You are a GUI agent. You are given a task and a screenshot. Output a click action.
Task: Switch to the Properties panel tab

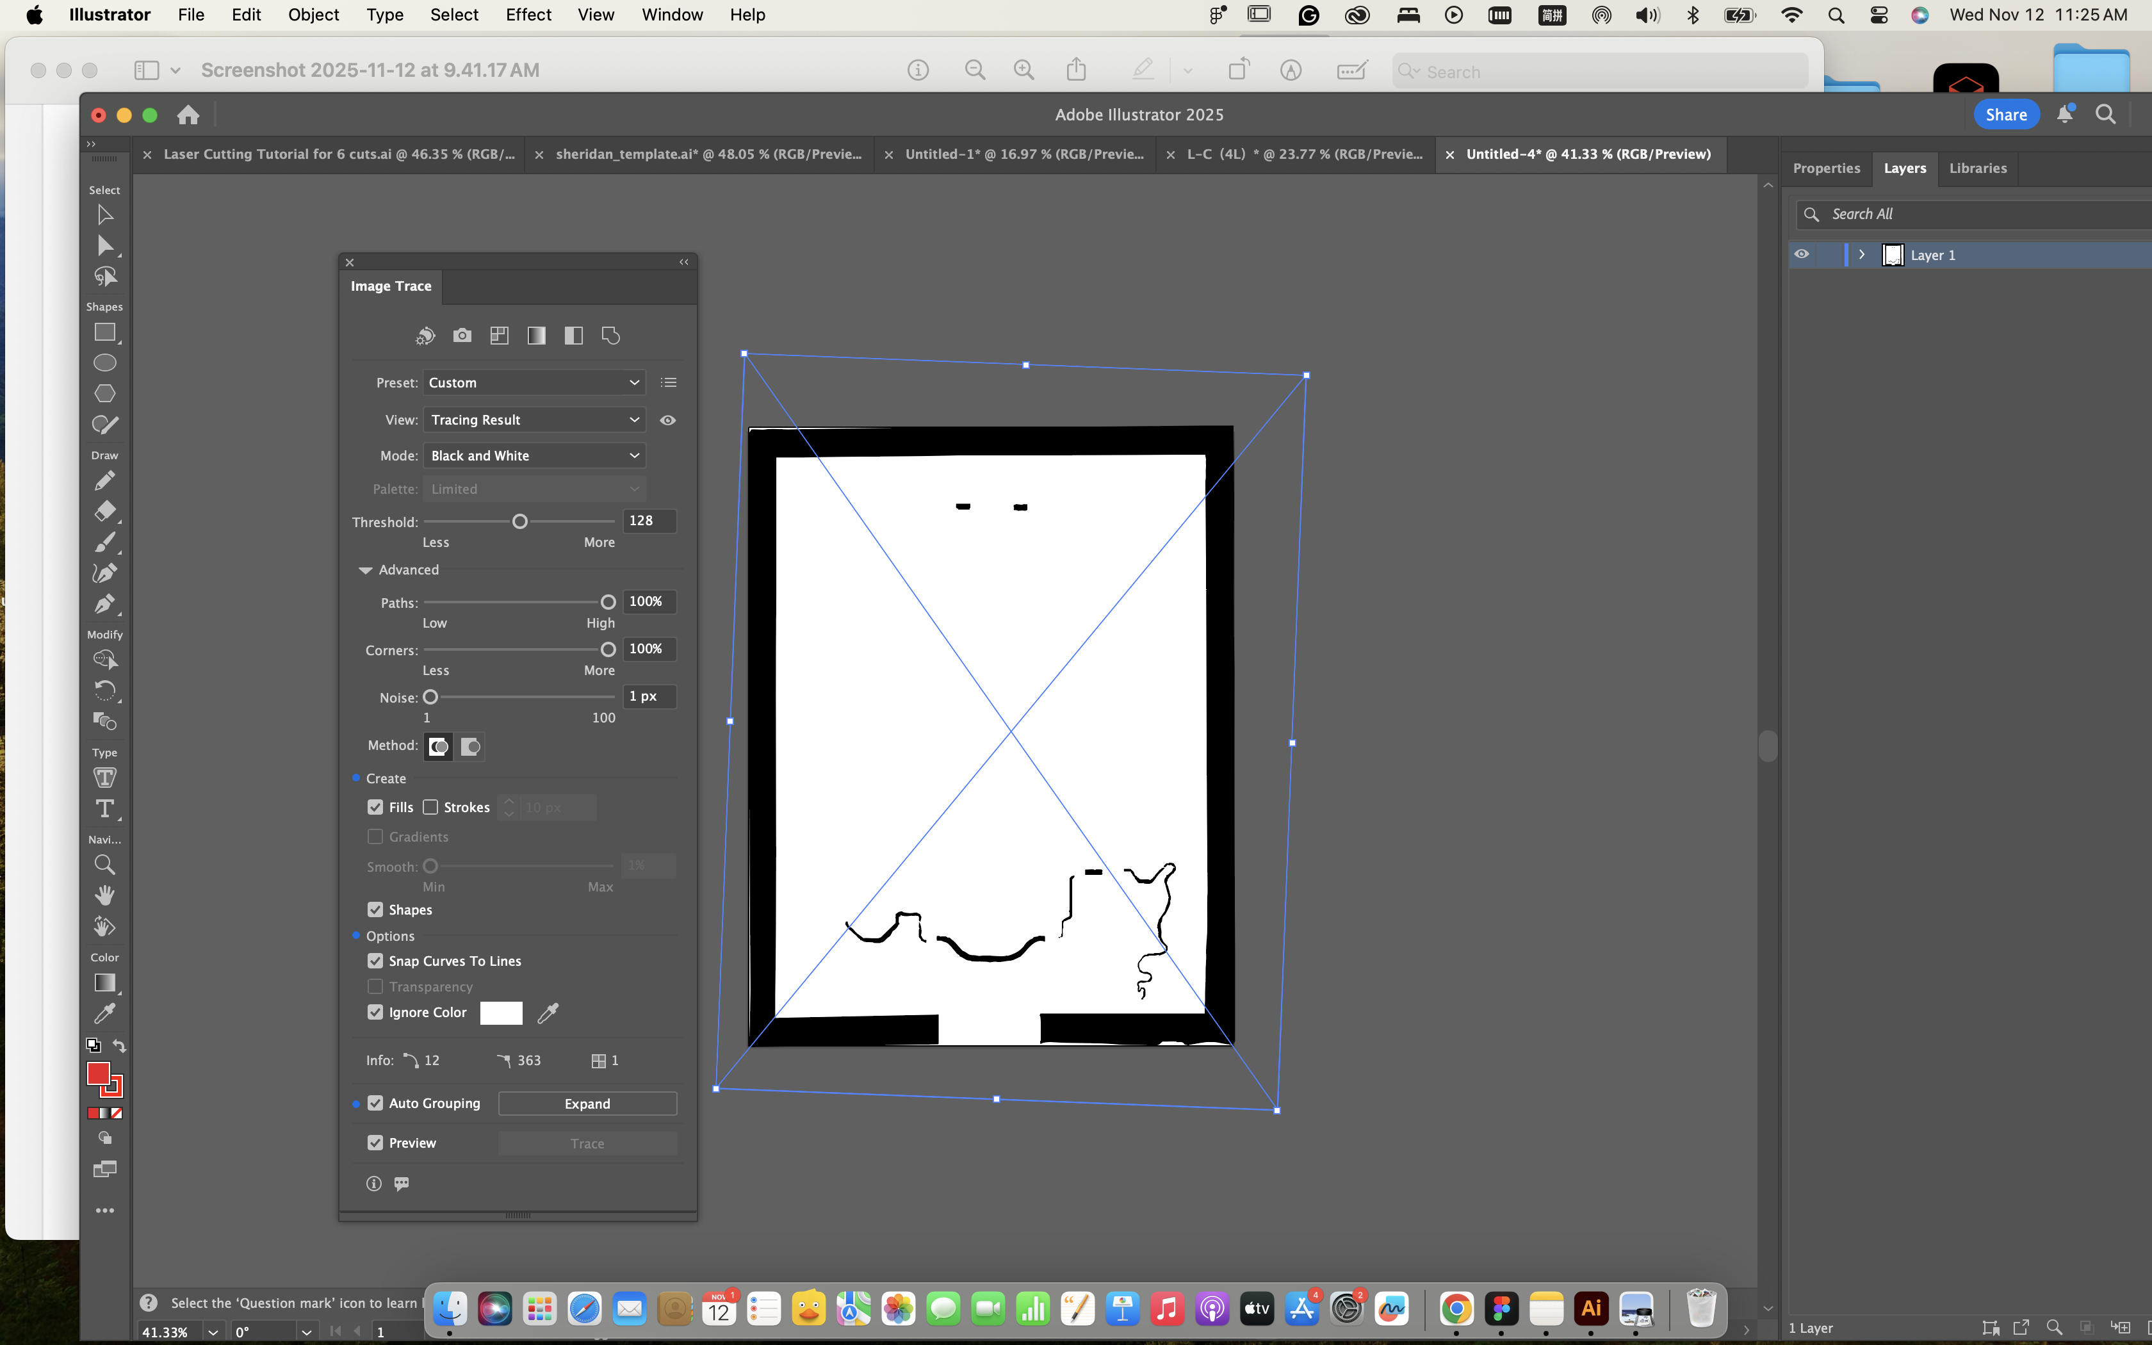pos(1825,168)
